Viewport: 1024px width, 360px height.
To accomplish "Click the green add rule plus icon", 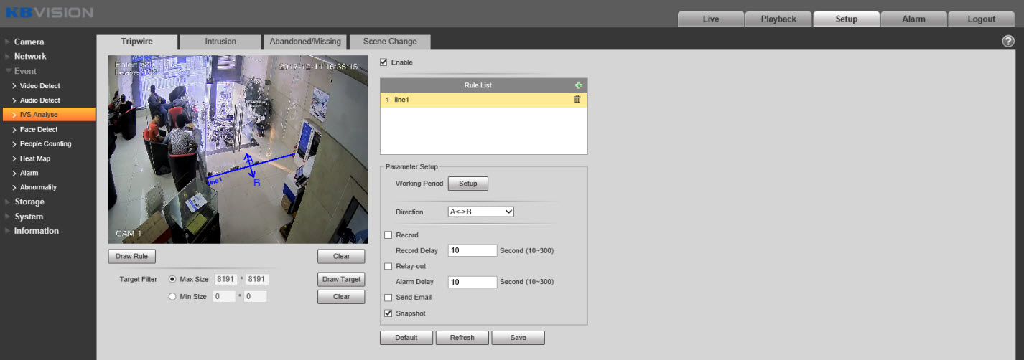I will point(578,85).
